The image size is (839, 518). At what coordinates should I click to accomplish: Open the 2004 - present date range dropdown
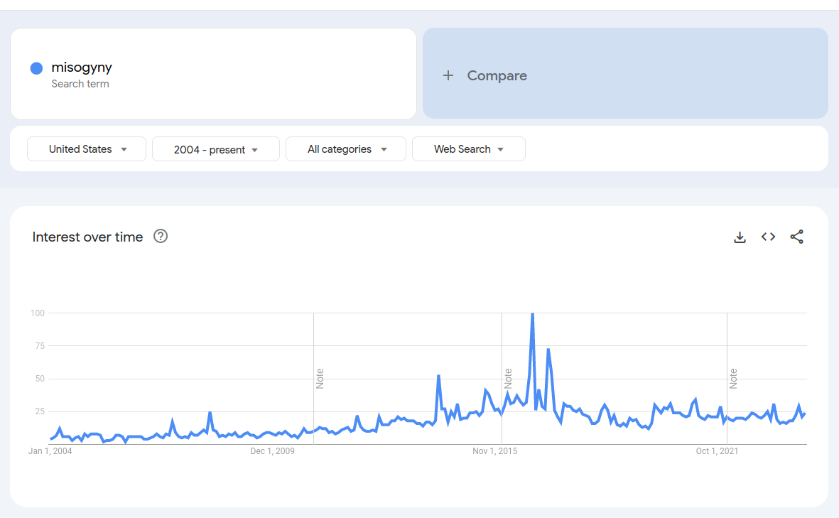click(216, 149)
